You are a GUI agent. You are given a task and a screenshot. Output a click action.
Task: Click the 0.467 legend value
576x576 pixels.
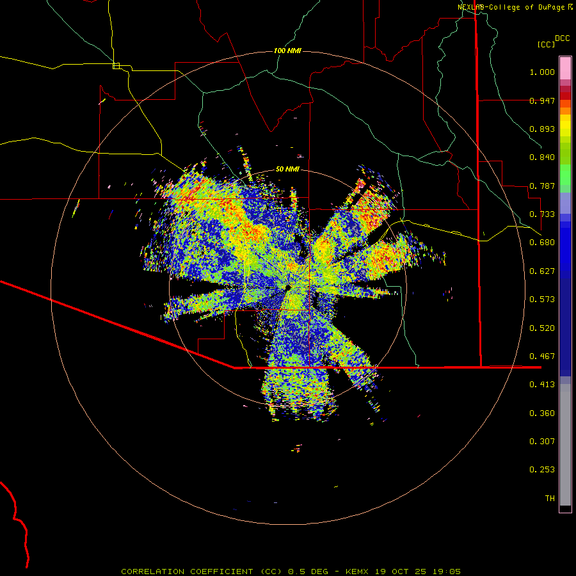click(x=542, y=356)
